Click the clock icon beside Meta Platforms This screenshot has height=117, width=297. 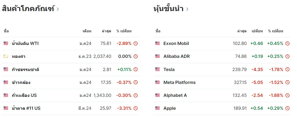pyautogui.click(x=287, y=82)
